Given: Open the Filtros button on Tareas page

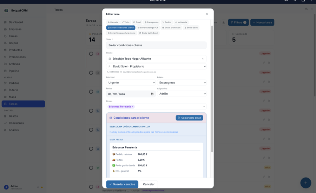Looking at the screenshot, I should pos(238,22).
